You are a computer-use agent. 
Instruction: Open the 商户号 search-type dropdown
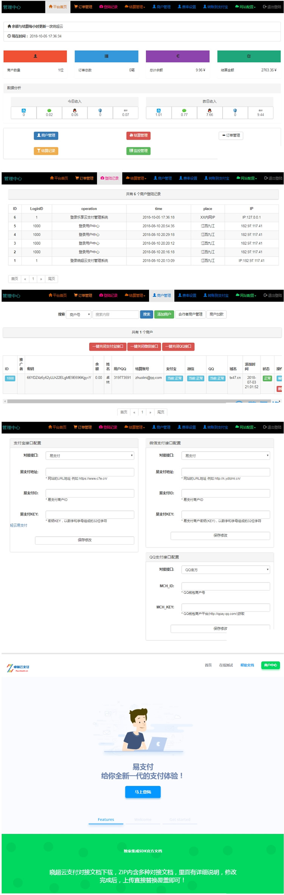79,314
